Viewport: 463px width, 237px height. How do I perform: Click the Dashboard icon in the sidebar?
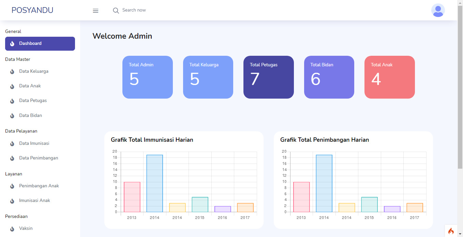click(13, 44)
